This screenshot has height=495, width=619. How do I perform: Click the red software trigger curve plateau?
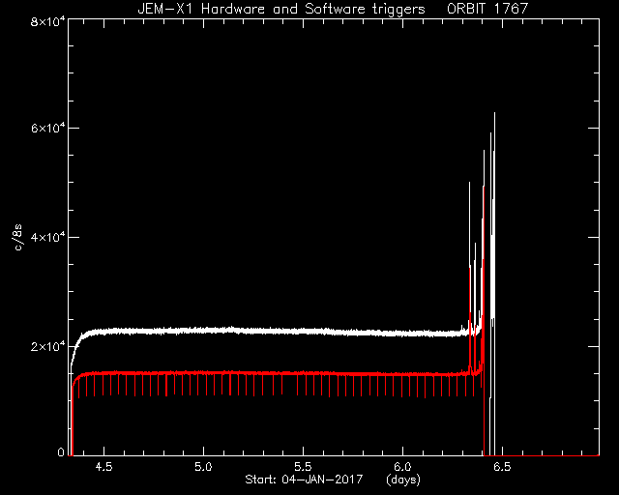tap(277, 373)
